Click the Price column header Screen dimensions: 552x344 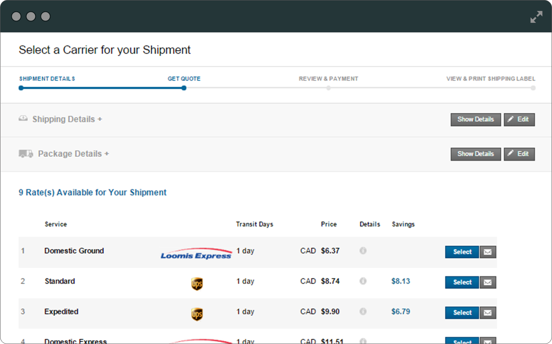point(329,224)
